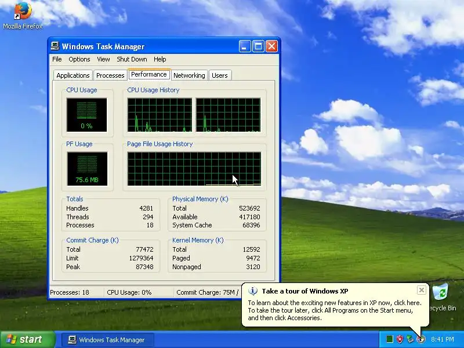Click the left CPU Usage History graph

pyautogui.click(x=159, y=115)
